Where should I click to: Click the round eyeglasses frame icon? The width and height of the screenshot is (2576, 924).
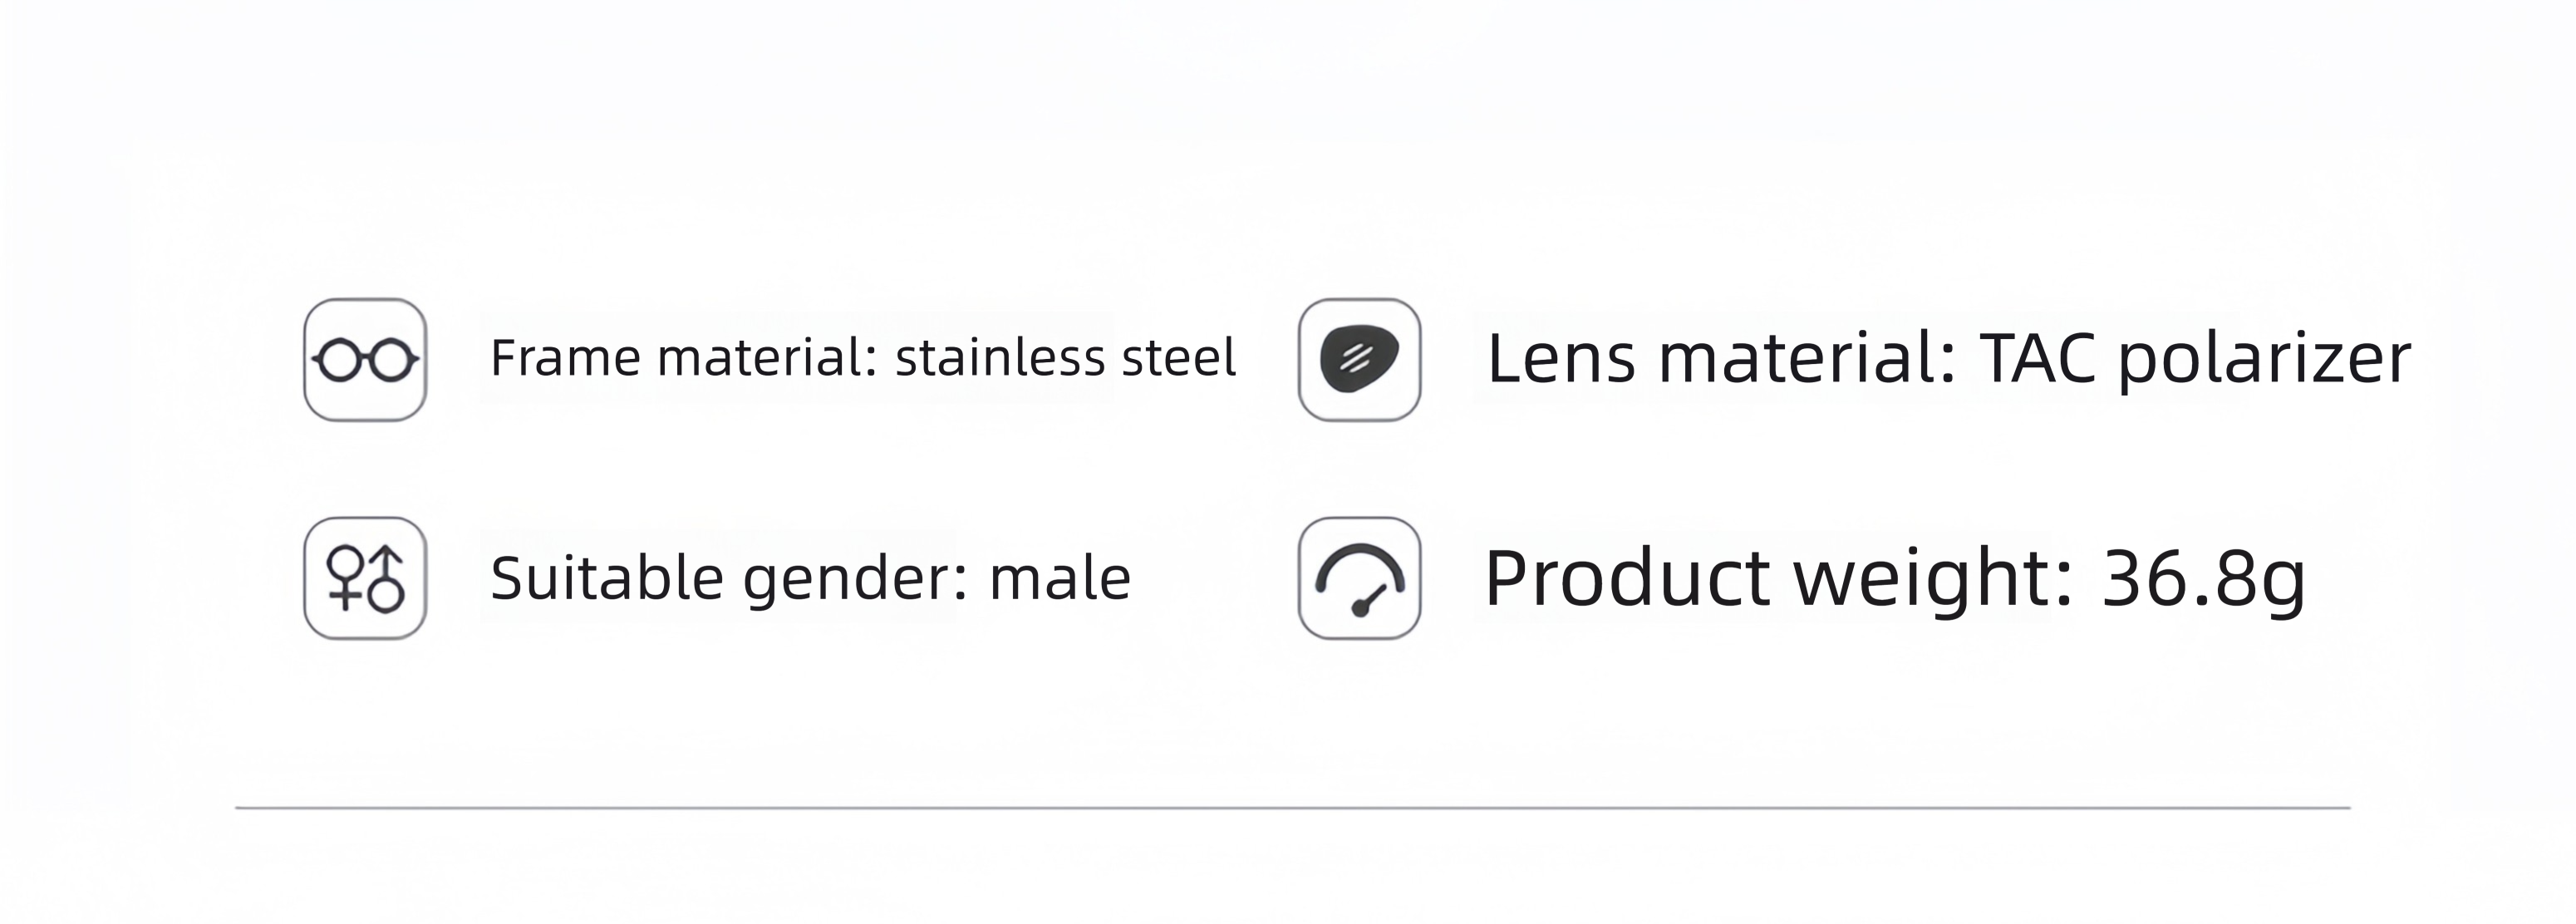coord(365,360)
